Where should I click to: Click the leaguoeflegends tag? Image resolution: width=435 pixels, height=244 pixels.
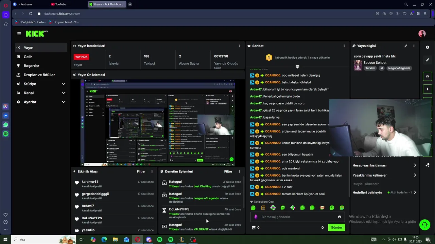pyautogui.click(x=399, y=68)
